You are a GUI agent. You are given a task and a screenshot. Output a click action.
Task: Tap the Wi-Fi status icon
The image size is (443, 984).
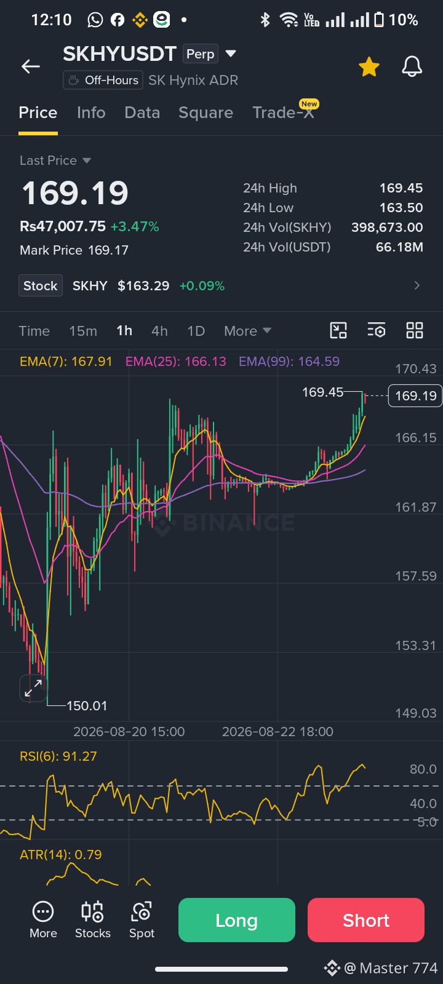(x=289, y=20)
